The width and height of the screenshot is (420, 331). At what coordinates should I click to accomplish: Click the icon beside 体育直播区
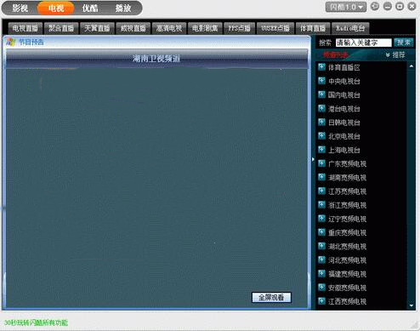pos(321,67)
